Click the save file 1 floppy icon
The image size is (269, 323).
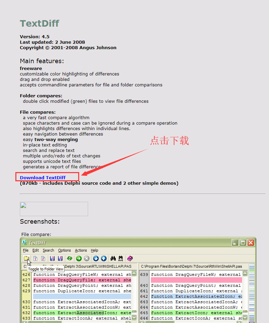coord(52,258)
